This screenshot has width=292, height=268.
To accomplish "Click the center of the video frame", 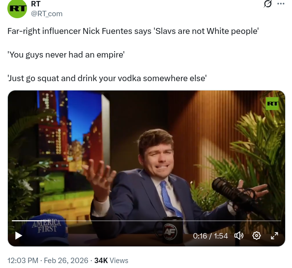I will pyautogui.click(x=146, y=168).
